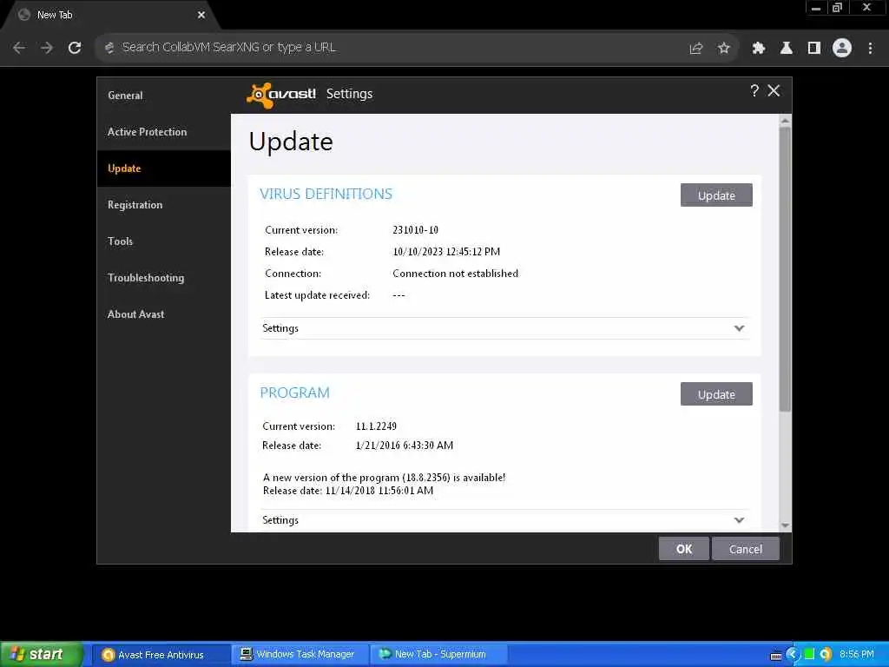Click the VIRUS DEFINITIONS heading
This screenshot has height=667, width=889.
[326, 194]
